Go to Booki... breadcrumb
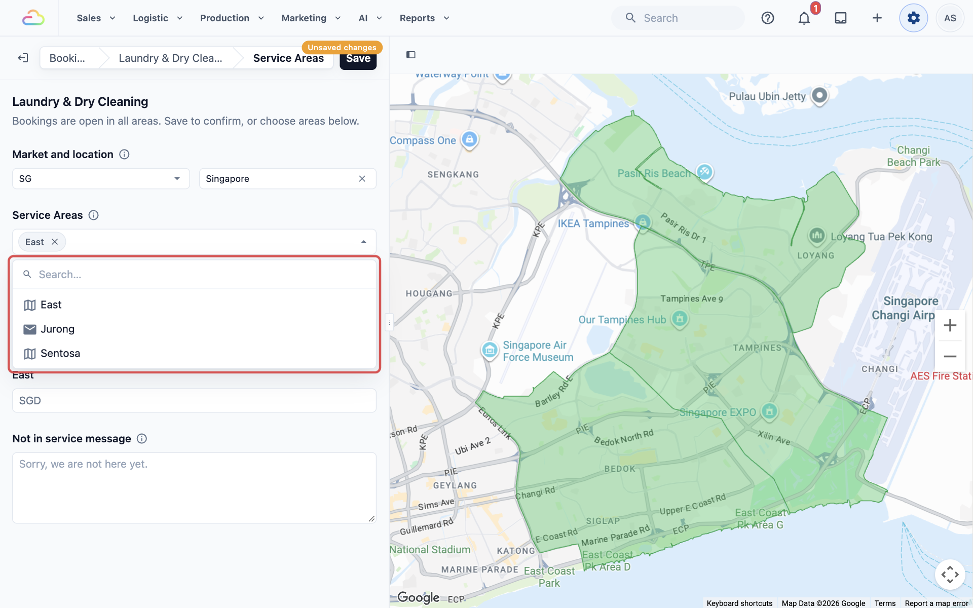This screenshot has height=608, width=973. (67, 58)
